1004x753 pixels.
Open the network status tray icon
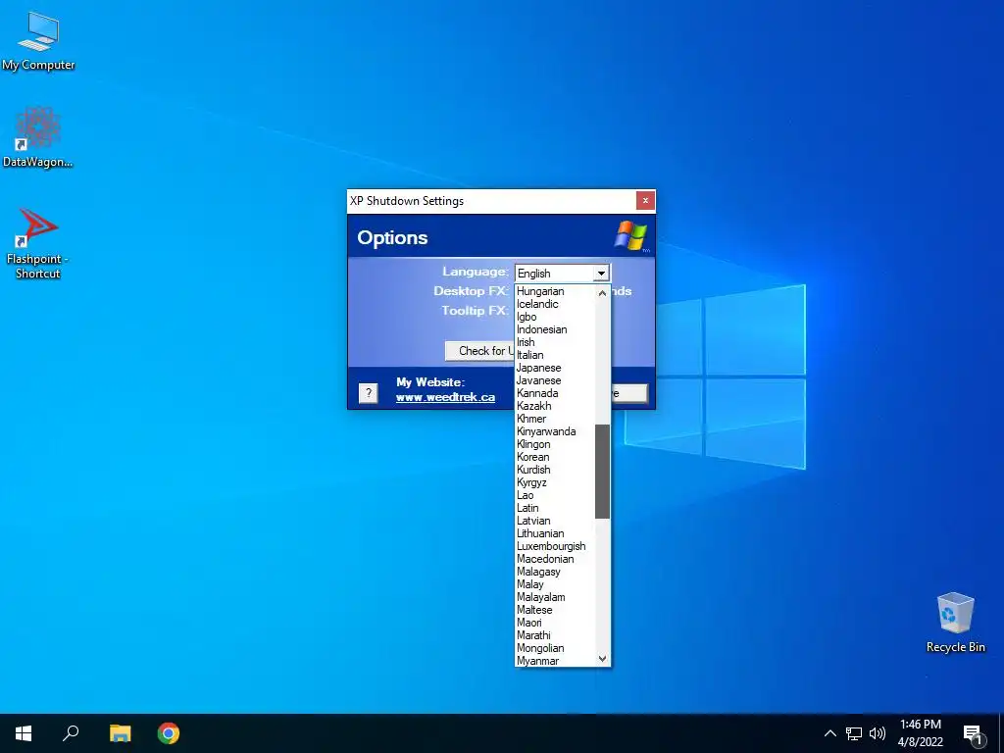(x=854, y=733)
